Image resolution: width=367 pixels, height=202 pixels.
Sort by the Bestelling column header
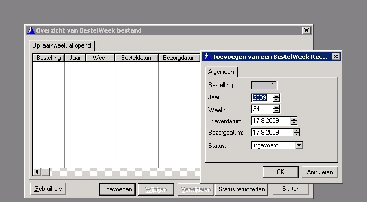[x=48, y=58]
